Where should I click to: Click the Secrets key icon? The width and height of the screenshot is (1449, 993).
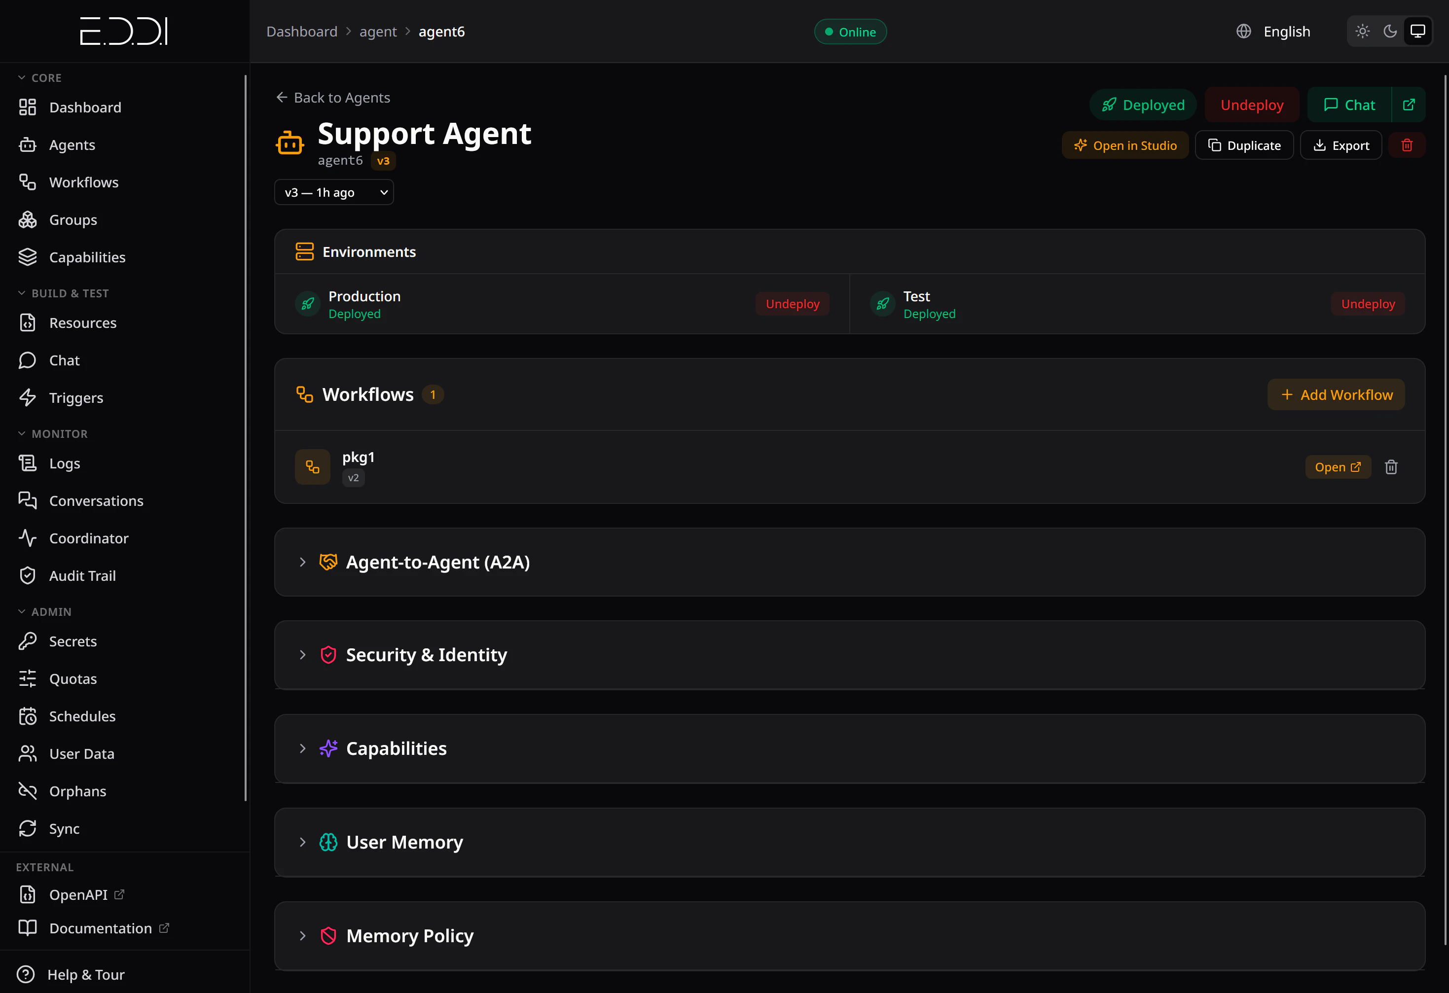pos(28,641)
